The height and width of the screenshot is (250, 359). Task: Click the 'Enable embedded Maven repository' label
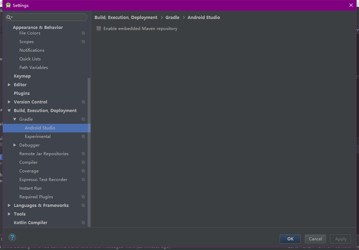(140, 29)
